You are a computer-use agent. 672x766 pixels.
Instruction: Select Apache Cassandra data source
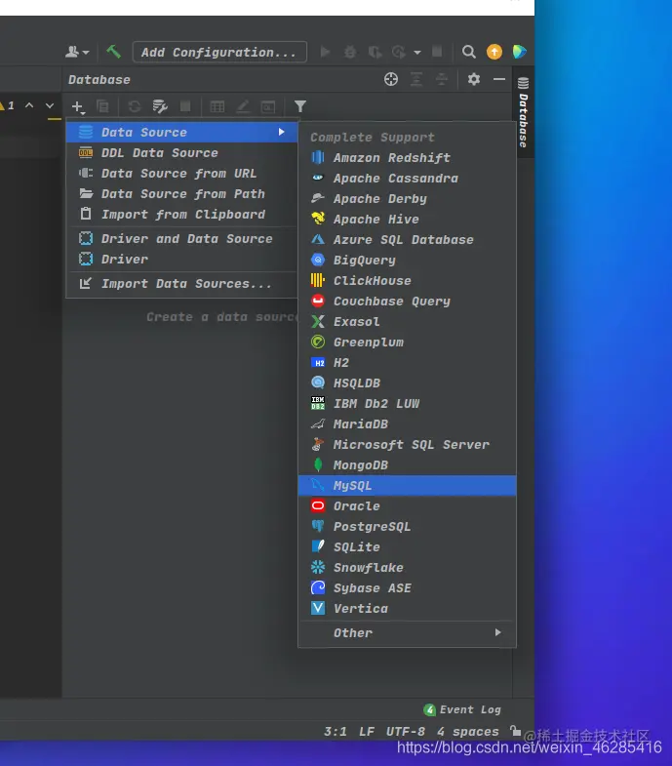click(x=407, y=179)
